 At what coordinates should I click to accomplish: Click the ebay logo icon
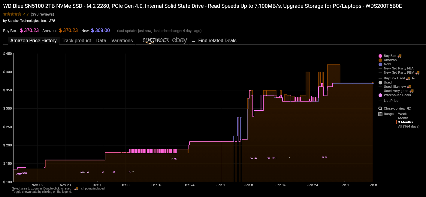179,40
